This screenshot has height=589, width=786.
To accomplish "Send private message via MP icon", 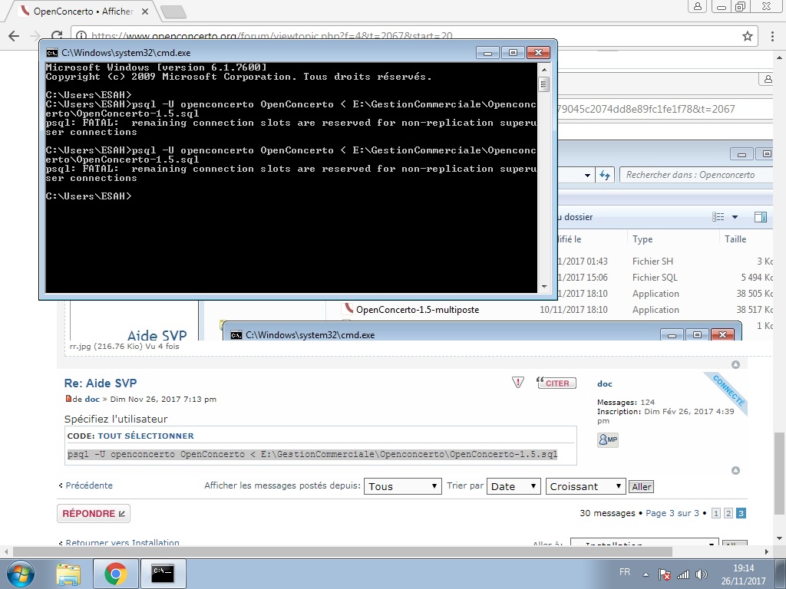I will (x=608, y=439).
